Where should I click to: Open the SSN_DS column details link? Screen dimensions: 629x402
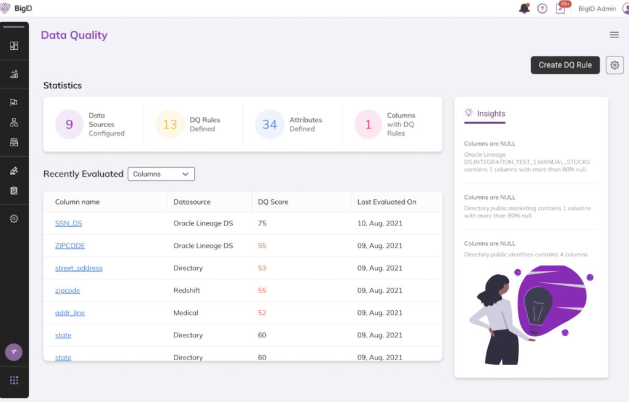point(69,223)
